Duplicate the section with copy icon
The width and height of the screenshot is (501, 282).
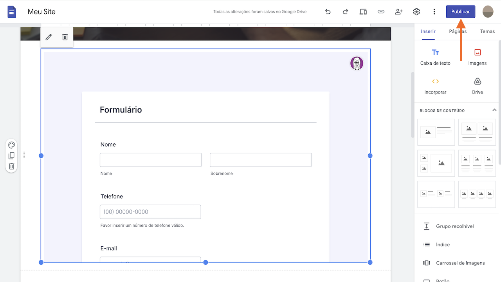[x=12, y=155]
